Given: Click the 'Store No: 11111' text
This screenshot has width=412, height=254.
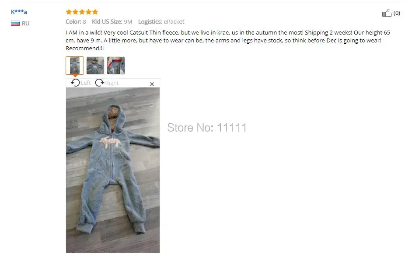Looking at the screenshot, I should point(207,128).
